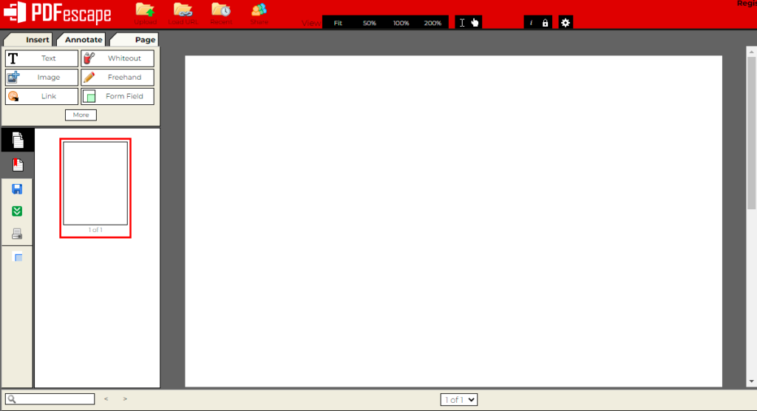
Task: Set zoom level to 100%
Action: point(401,23)
